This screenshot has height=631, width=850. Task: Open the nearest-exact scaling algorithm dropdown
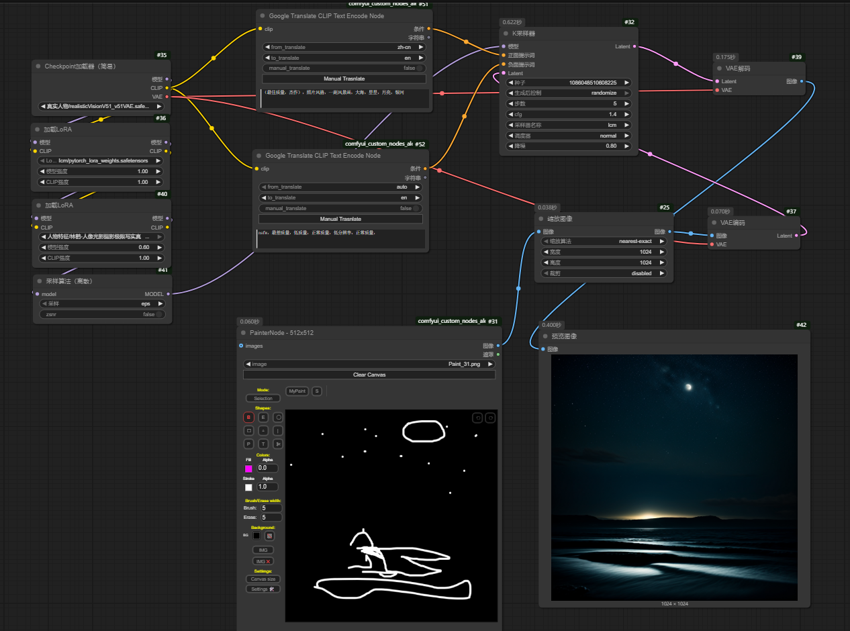(604, 241)
